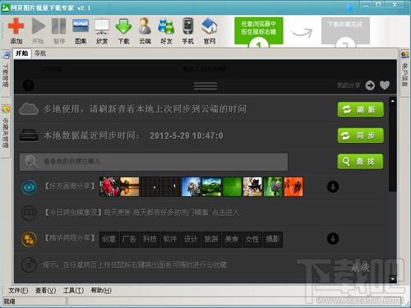411x308 pixels.
Task: Open the 查看(V) menu
Action: (45, 291)
